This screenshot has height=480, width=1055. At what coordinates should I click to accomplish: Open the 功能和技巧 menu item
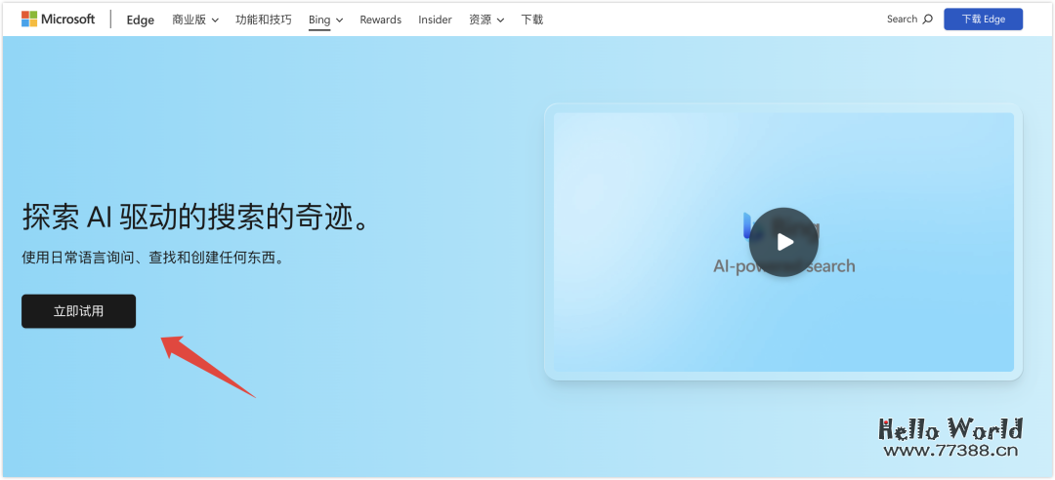click(x=264, y=20)
